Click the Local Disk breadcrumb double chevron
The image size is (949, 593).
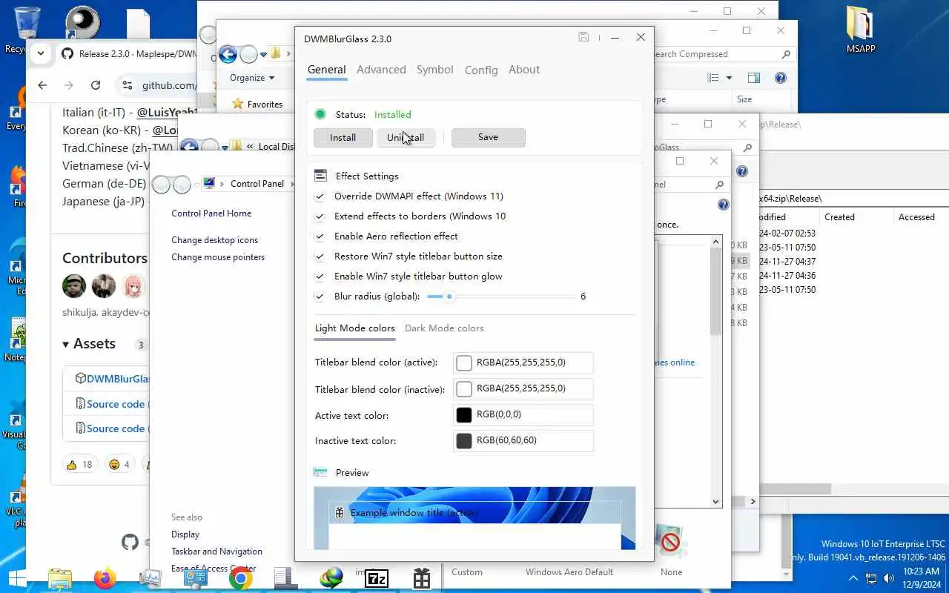click(x=250, y=147)
